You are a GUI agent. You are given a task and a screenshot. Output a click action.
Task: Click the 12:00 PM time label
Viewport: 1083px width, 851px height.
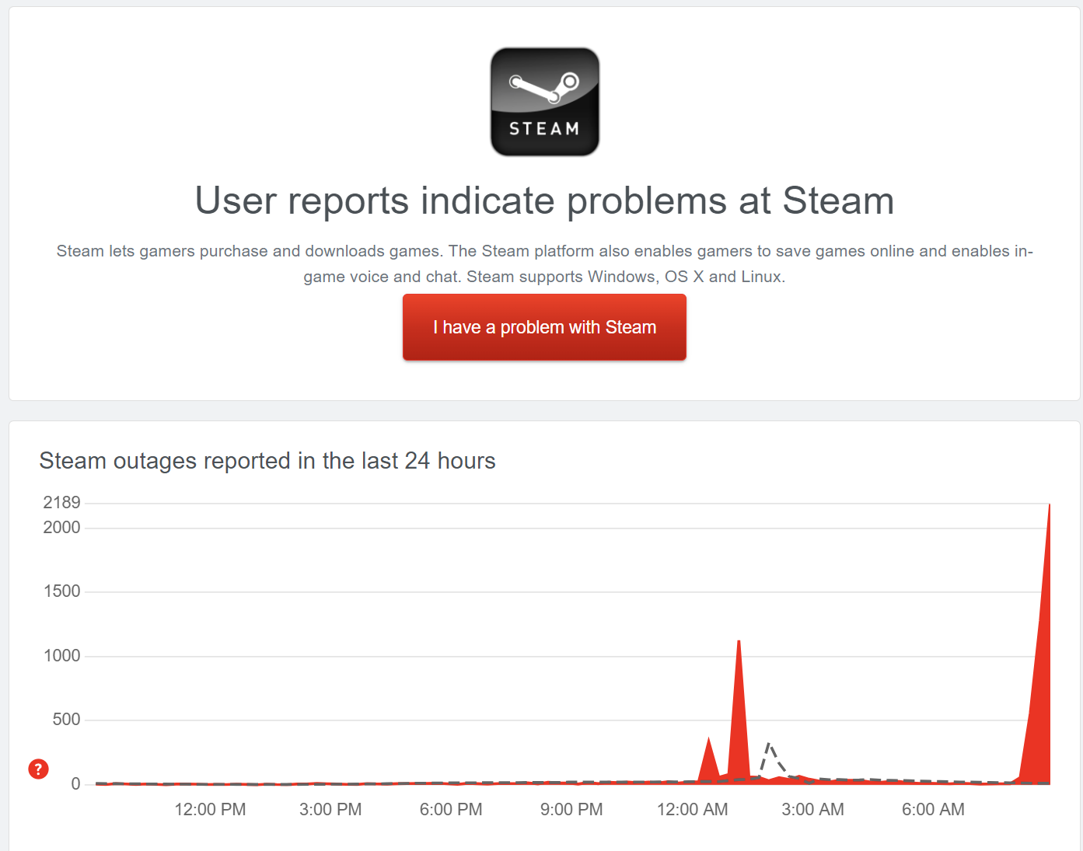pyautogui.click(x=210, y=809)
